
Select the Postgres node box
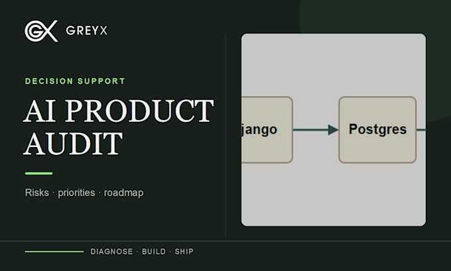(377, 130)
